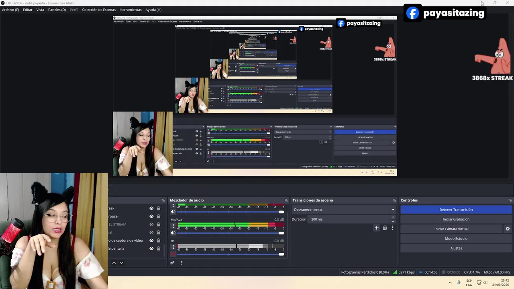This screenshot has height=289, width=514.
Task: Click the streaming status icon by 00:14:06
Action: click(x=421, y=272)
